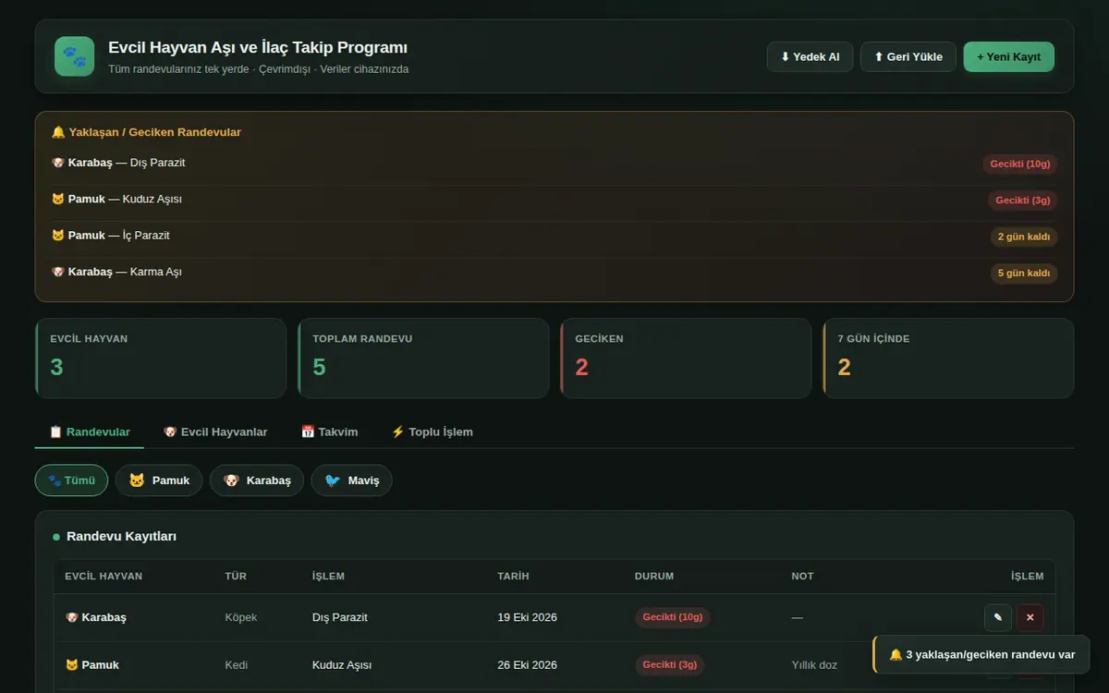Image resolution: width=1109 pixels, height=693 pixels.
Task: Click the 19 Eki 2026 date cell
Action: coord(527,617)
